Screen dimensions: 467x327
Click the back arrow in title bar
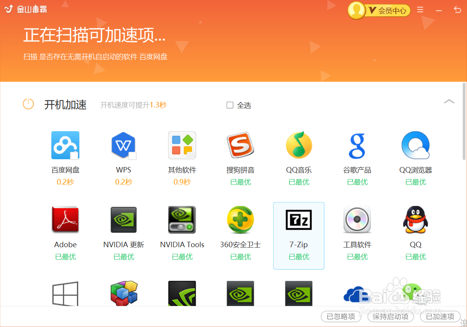(x=458, y=10)
